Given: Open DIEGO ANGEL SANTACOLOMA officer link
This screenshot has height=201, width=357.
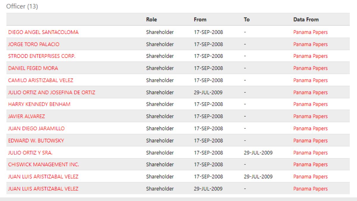Looking at the screenshot, I should tap(43, 32).
